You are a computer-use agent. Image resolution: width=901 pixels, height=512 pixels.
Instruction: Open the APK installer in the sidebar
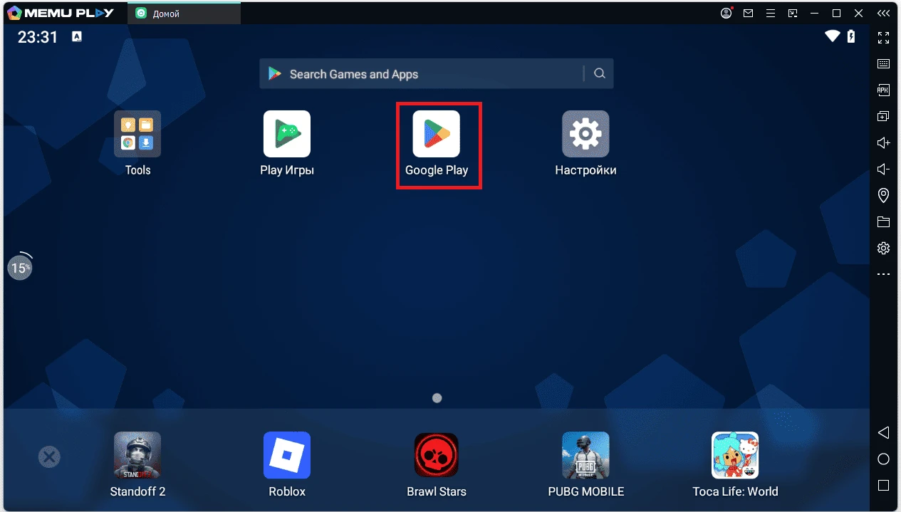(883, 90)
